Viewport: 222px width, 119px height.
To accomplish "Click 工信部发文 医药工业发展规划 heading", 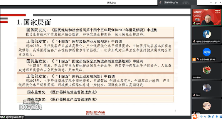I will [70, 76].
